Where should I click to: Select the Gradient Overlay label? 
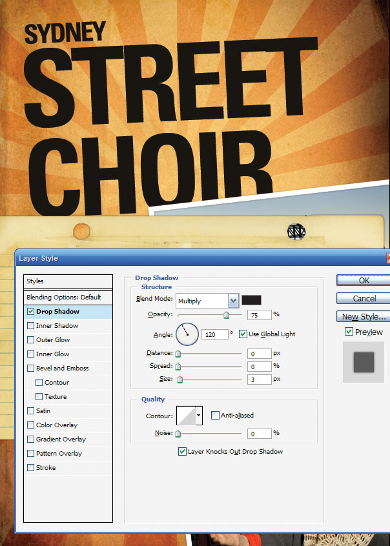(61, 440)
